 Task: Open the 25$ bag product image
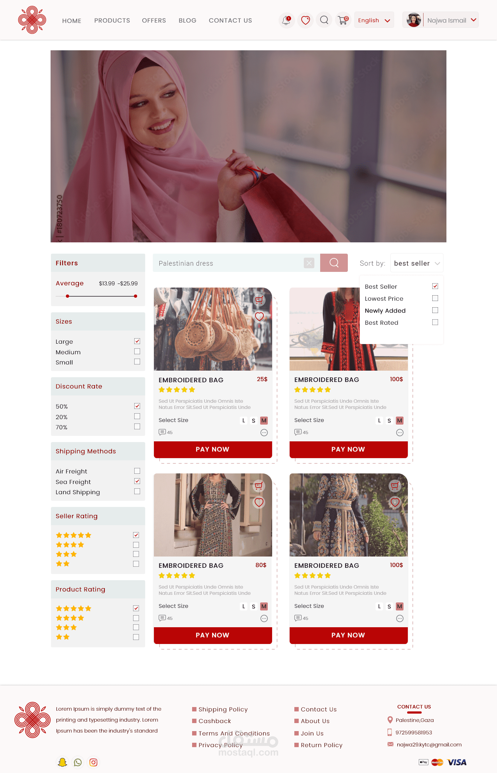[x=213, y=329]
